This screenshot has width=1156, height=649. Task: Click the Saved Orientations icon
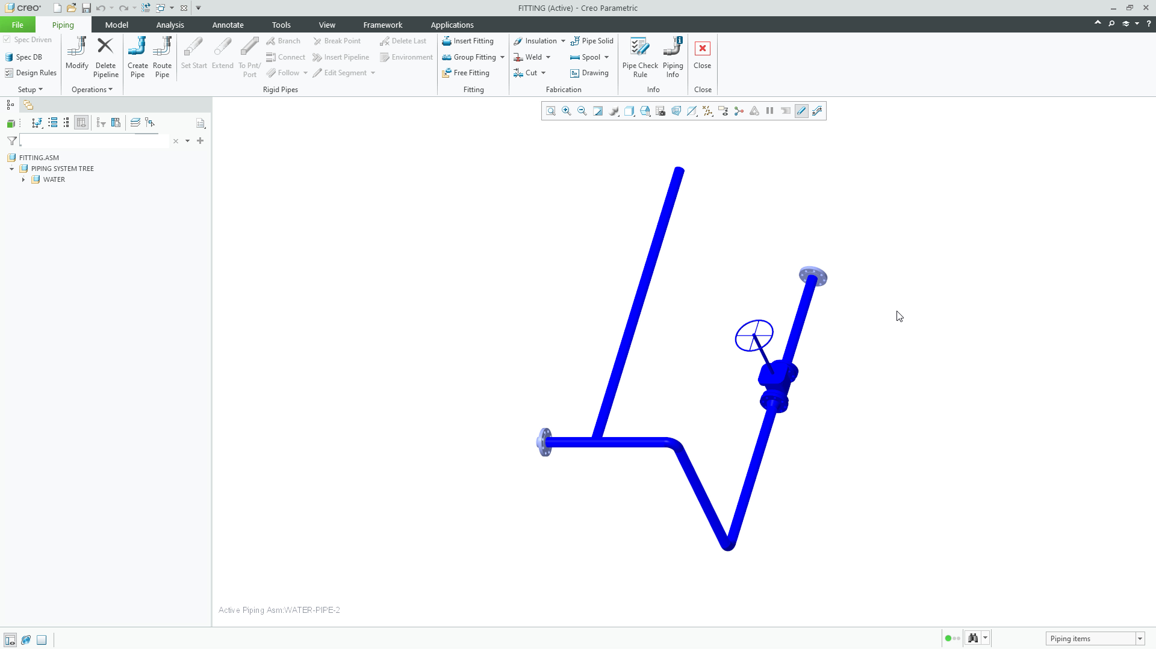pos(629,111)
